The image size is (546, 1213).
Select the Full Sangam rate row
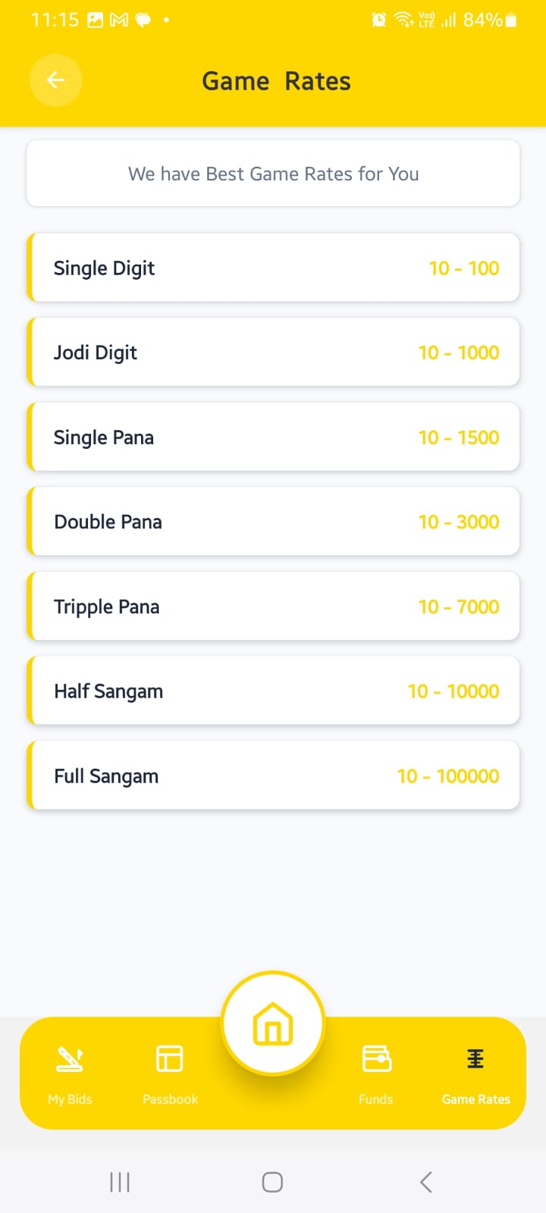coord(273,776)
